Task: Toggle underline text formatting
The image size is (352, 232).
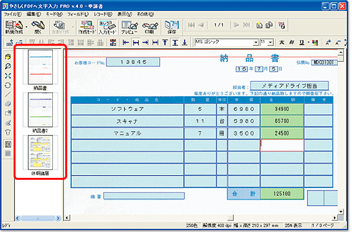Action: coord(302,43)
